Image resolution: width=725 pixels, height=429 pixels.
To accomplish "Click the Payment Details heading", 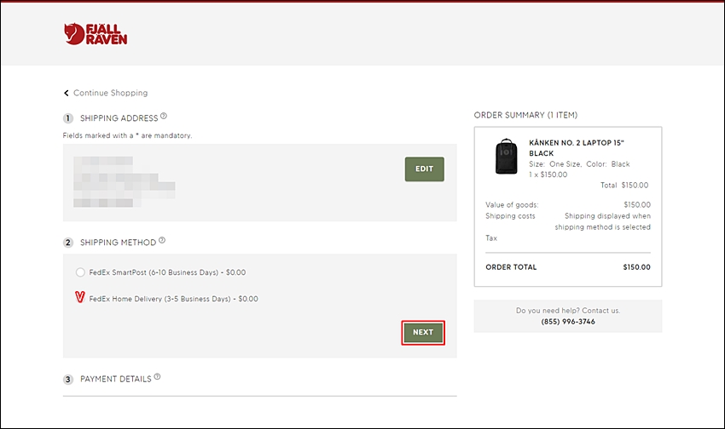I will tap(116, 379).
